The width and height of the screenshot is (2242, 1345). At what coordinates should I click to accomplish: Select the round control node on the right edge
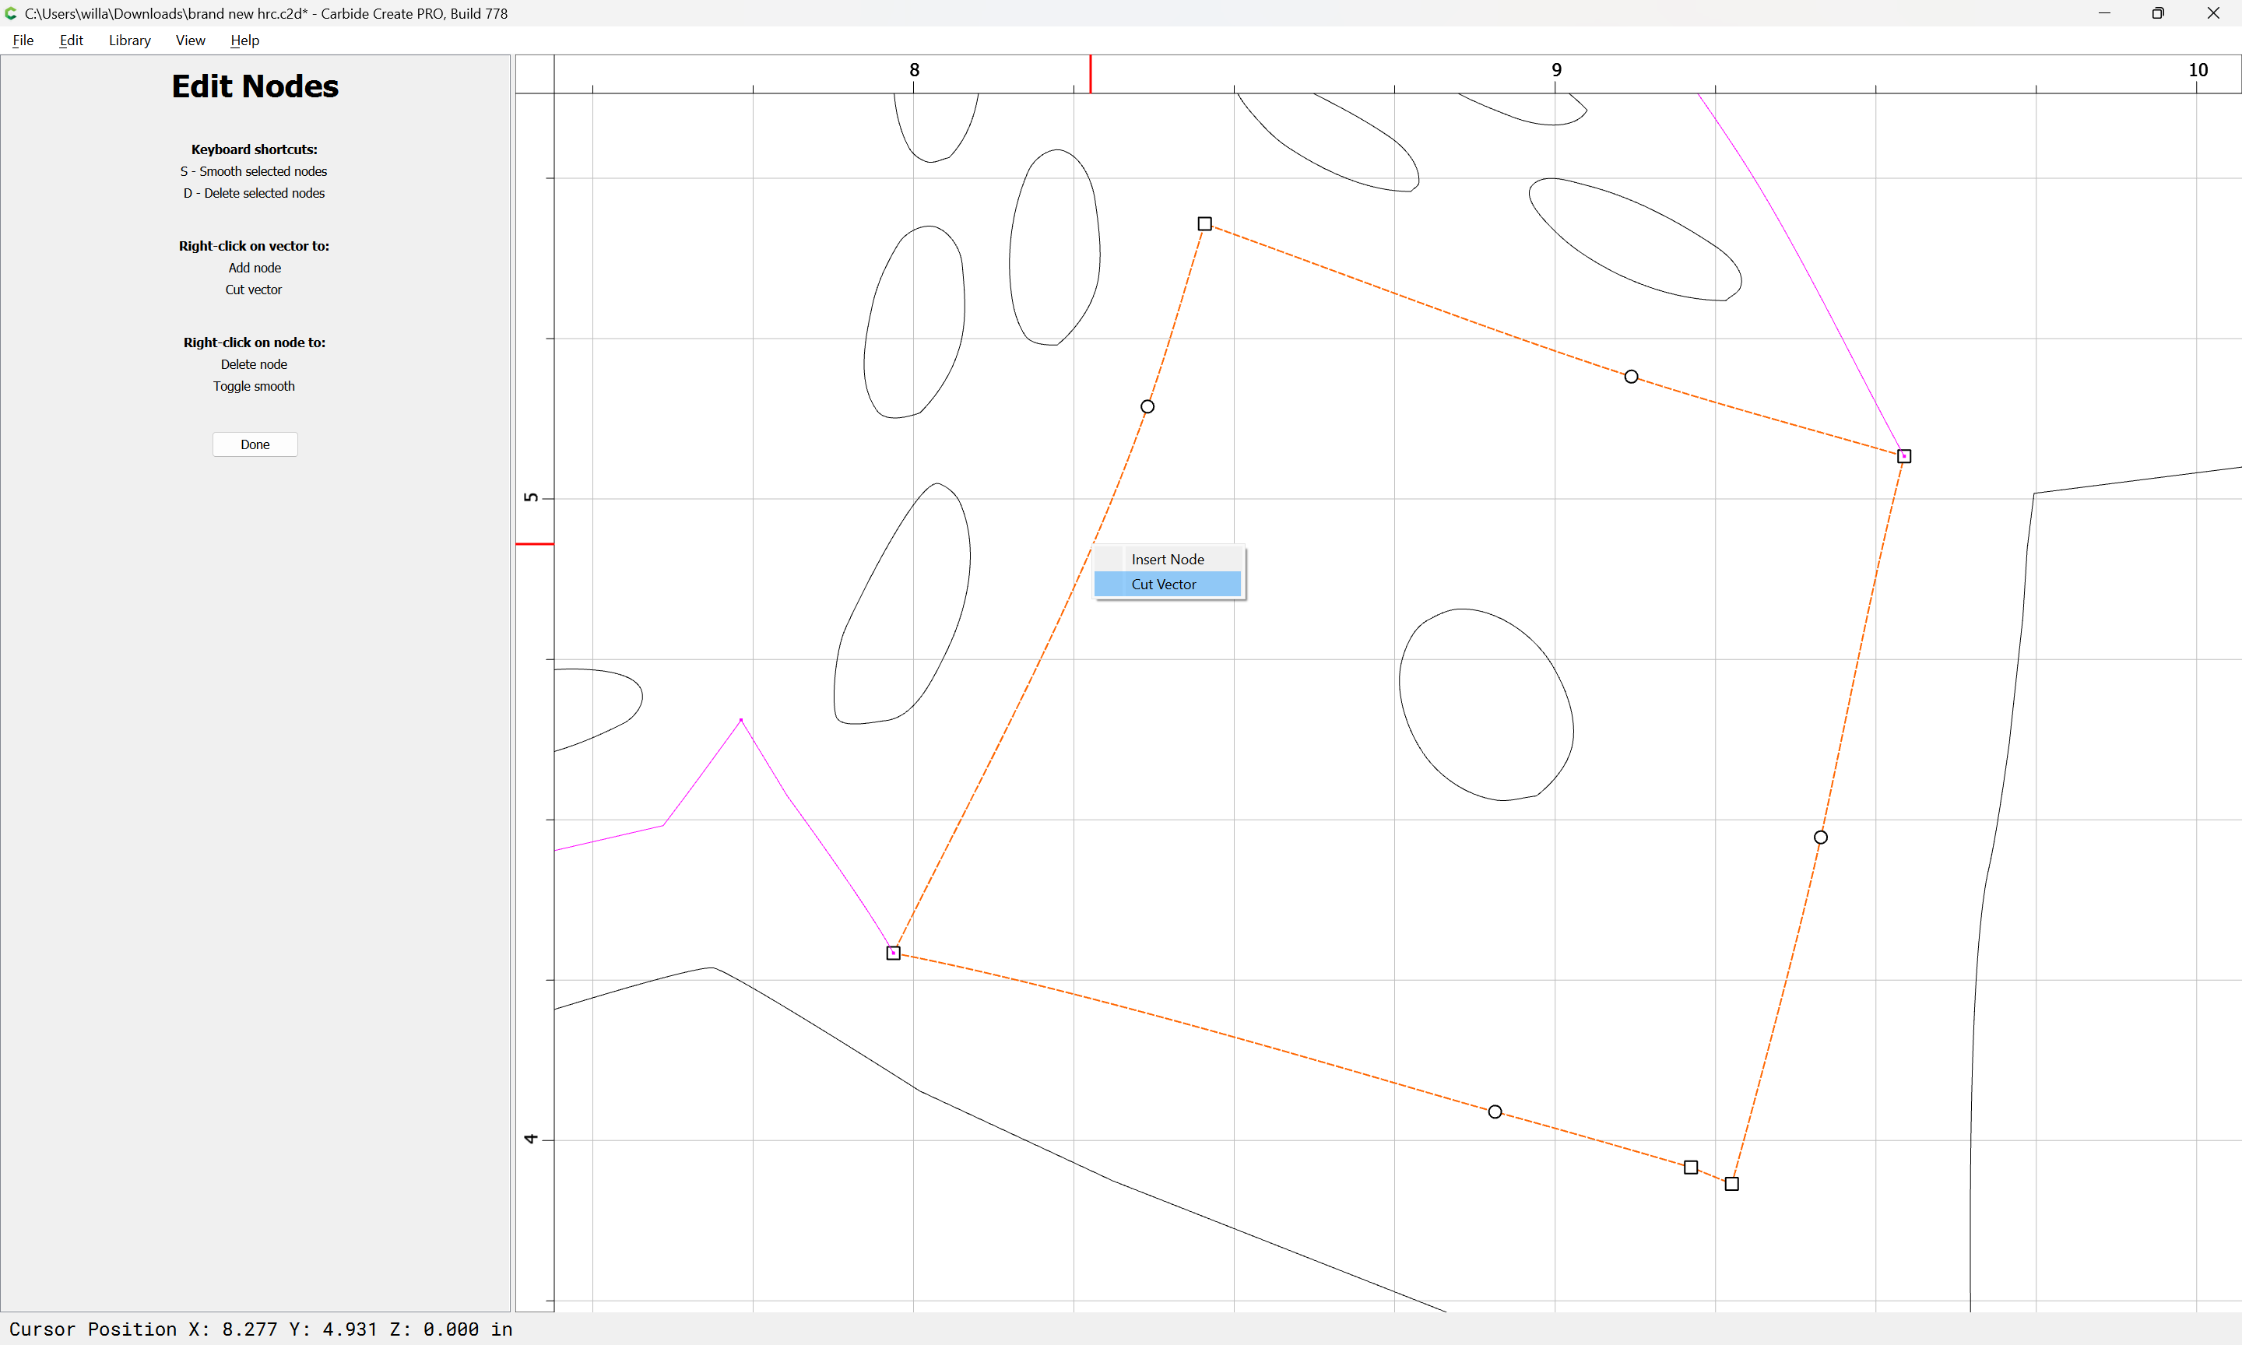click(x=1821, y=838)
